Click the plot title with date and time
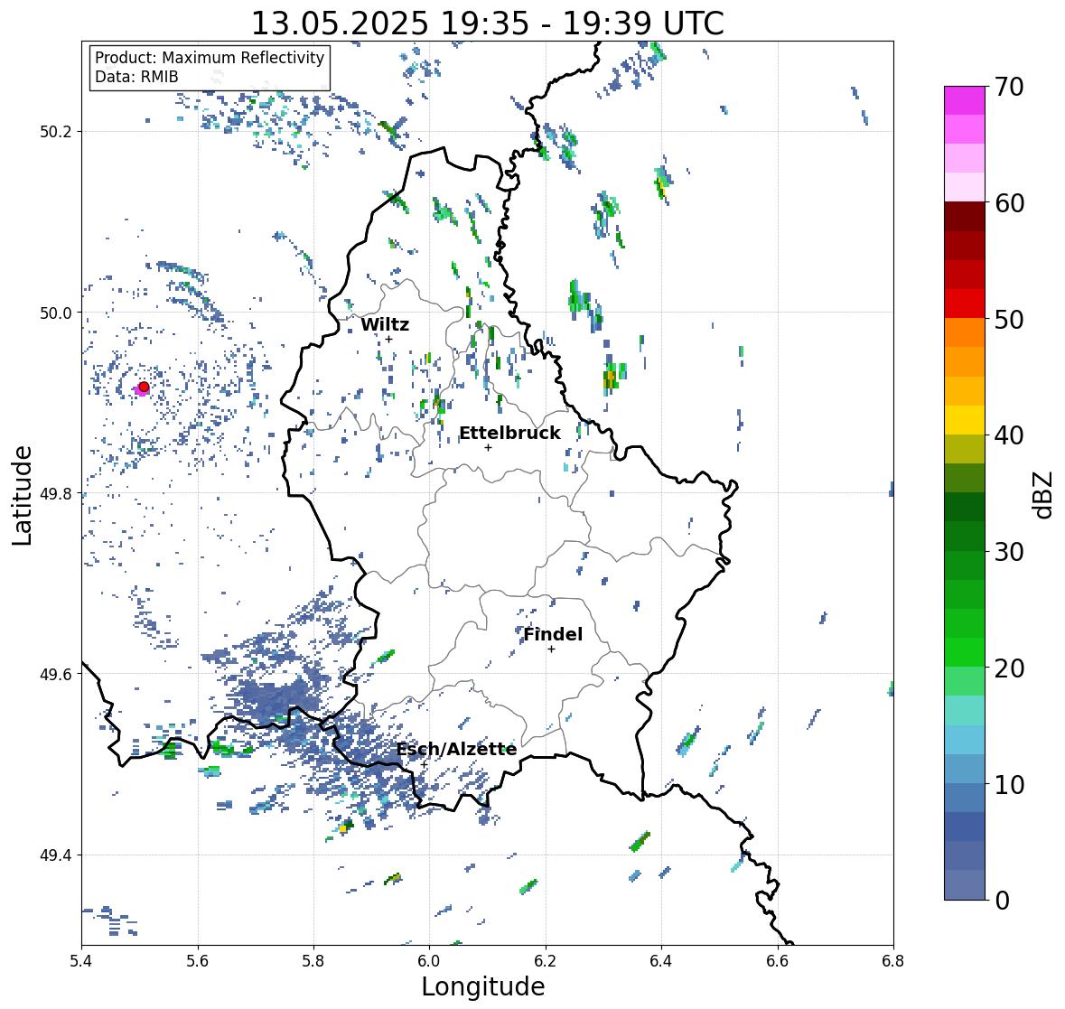Image resolution: width=1065 pixels, height=1009 pixels. pyautogui.click(x=488, y=23)
